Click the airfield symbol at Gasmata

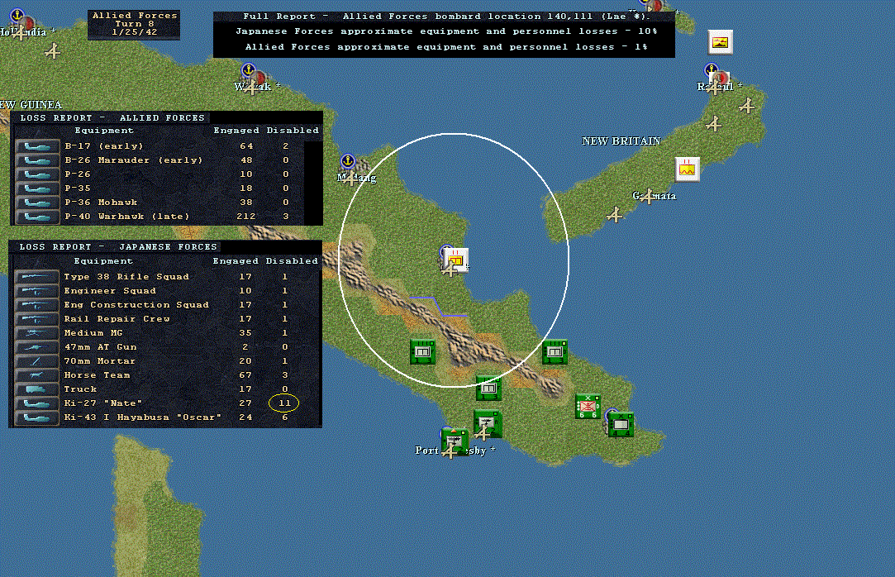[x=648, y=196]
